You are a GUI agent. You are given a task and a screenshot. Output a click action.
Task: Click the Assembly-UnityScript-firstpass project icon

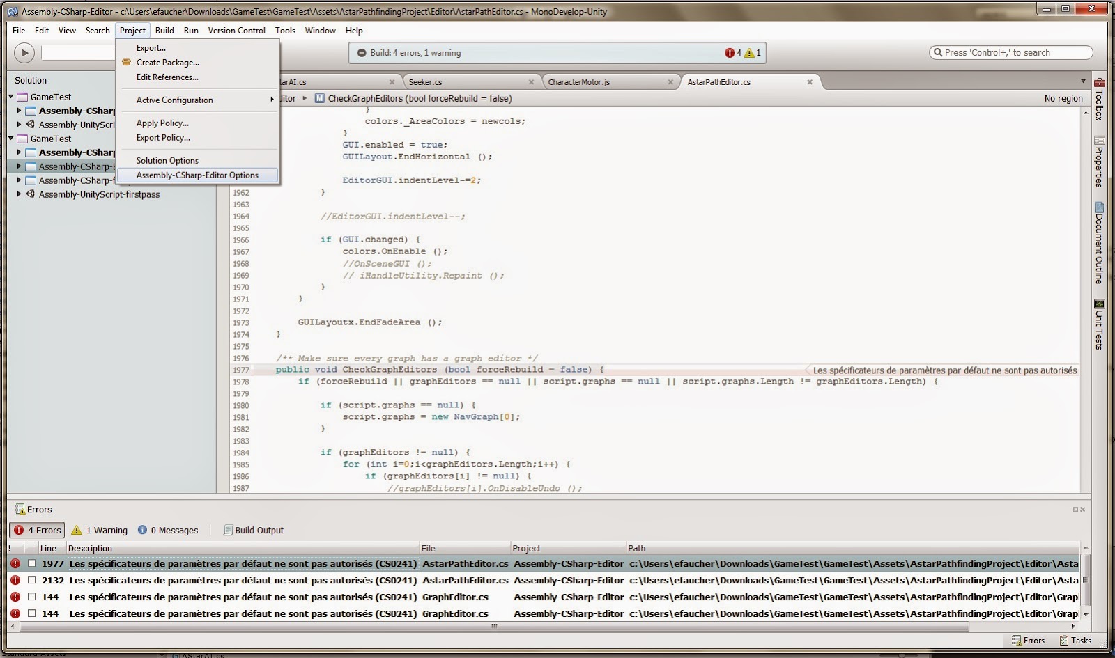31,194
